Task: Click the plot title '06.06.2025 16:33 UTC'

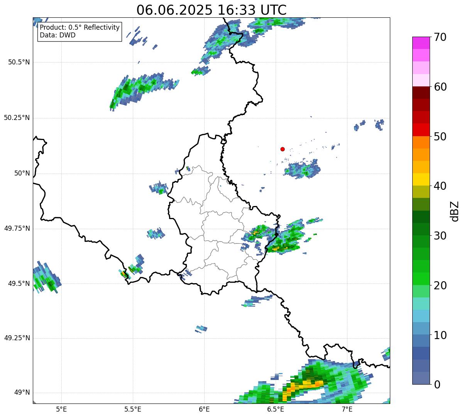Action: tap(212, 10)
